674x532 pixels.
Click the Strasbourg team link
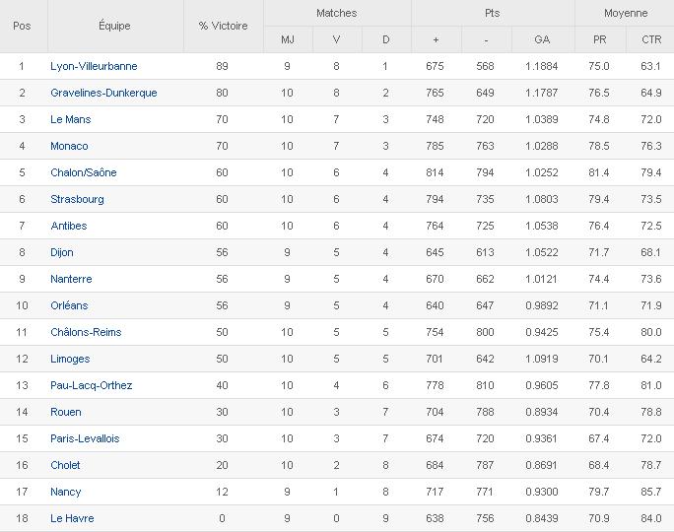[77, 199]
